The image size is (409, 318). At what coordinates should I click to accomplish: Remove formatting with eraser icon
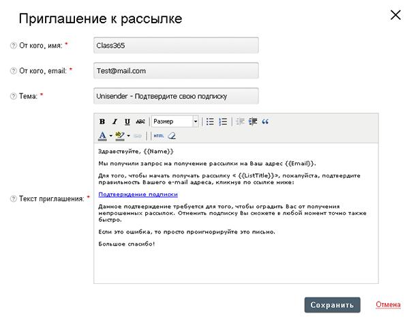[172, 136]
